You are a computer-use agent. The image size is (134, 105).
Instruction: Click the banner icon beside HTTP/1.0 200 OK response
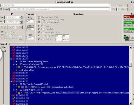coord(19,67)
